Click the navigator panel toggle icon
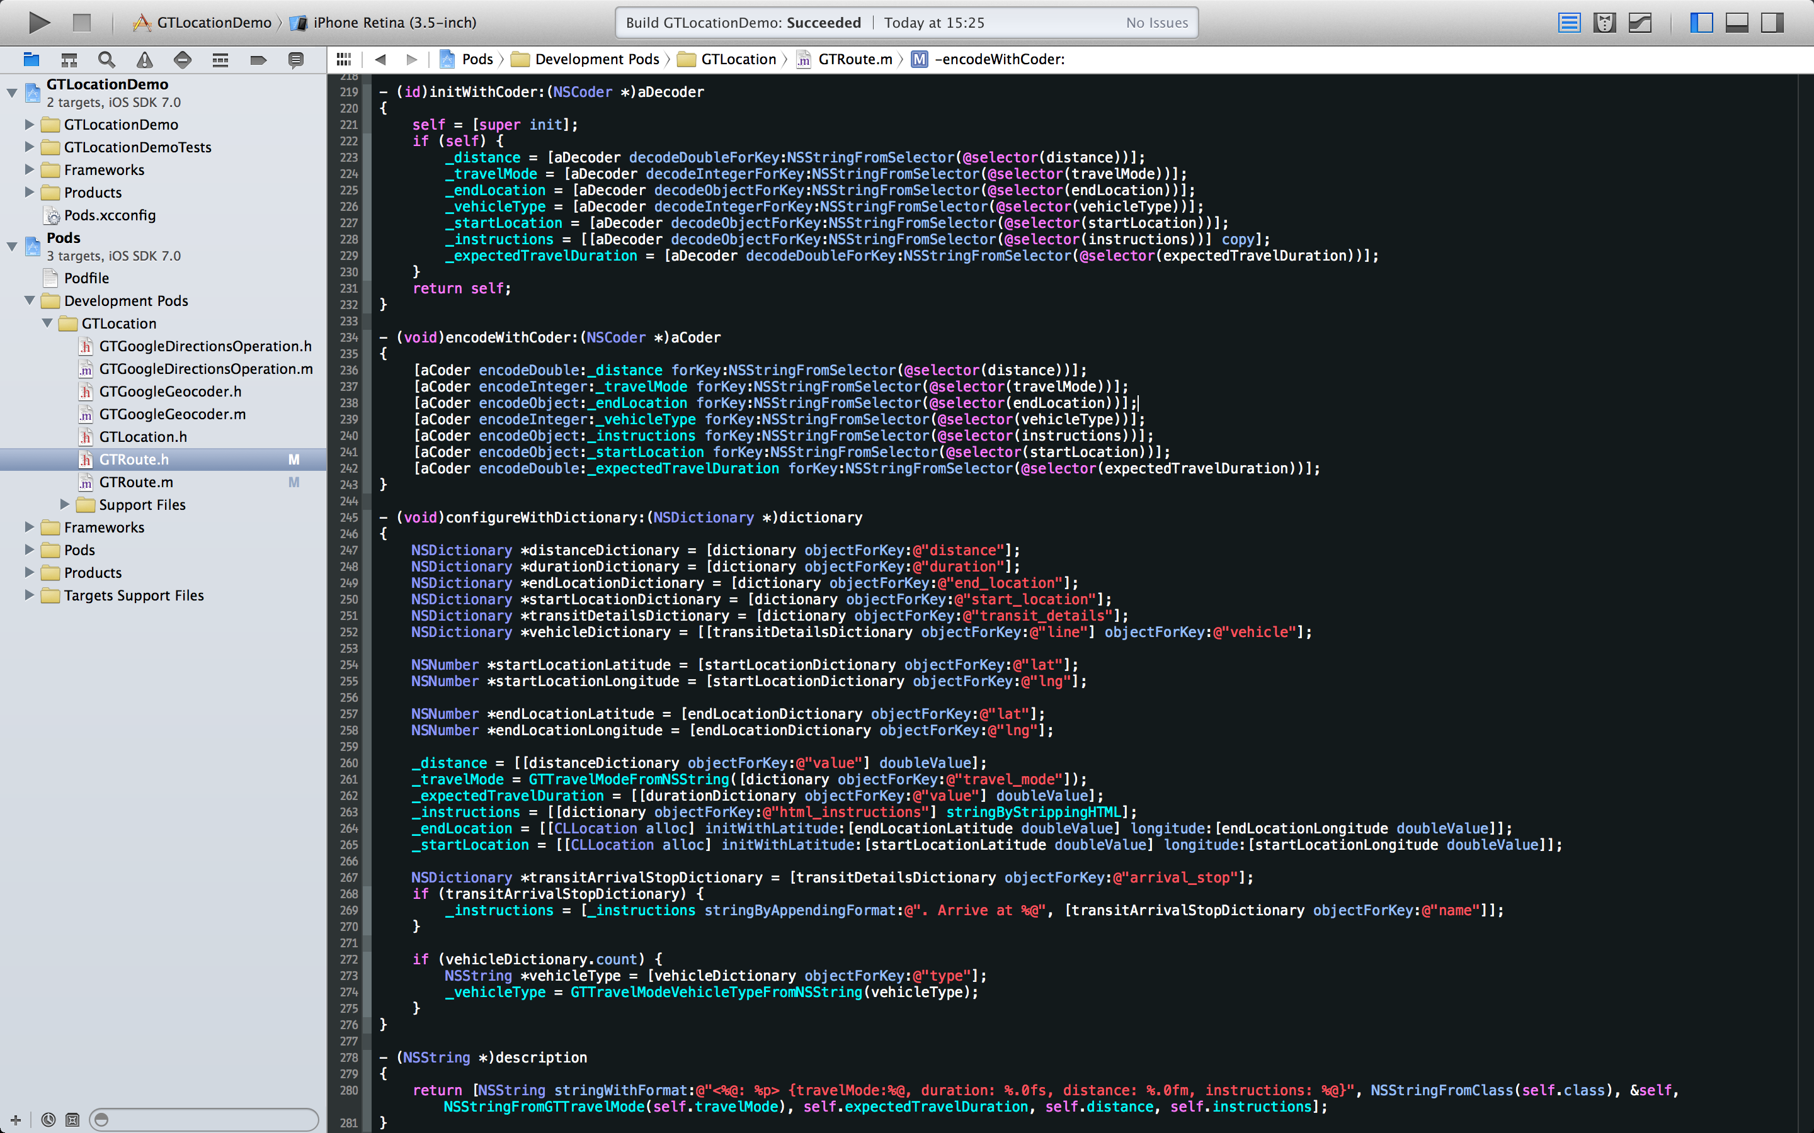The height and width of the screenshot is (1133, 1814). pyautogui.click(x=1701, y=23)
